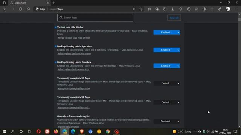This screenshot has width=241, height=135.
Task: Follow the #edge-vertical-tabs-hide-titlebar link
Action: click(74, 37)
